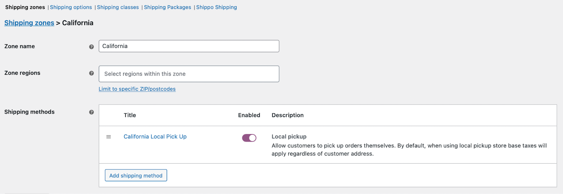Click the Zone name help tooltip icon
The height and width of the screenshot is (194, 563).
(91, 46)
